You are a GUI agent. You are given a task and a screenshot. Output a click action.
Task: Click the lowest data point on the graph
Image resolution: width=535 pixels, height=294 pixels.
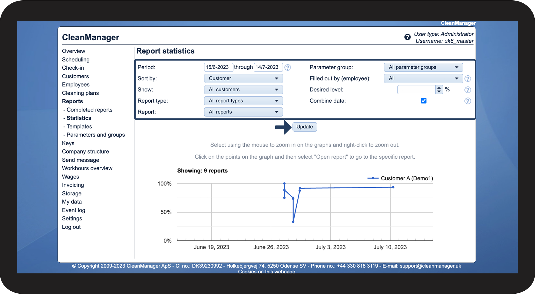pos(293,222)
